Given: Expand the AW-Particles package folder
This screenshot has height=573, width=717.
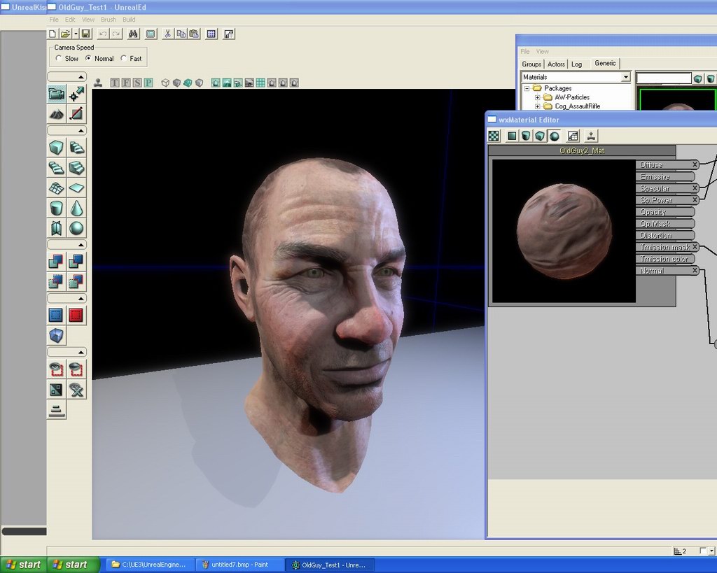Looking at the screenshot, I should (x=538, y=97).
